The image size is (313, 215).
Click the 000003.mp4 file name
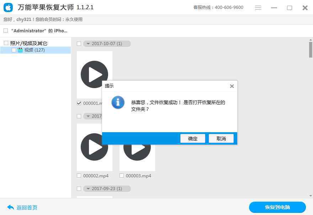click(x=138, y=176)
